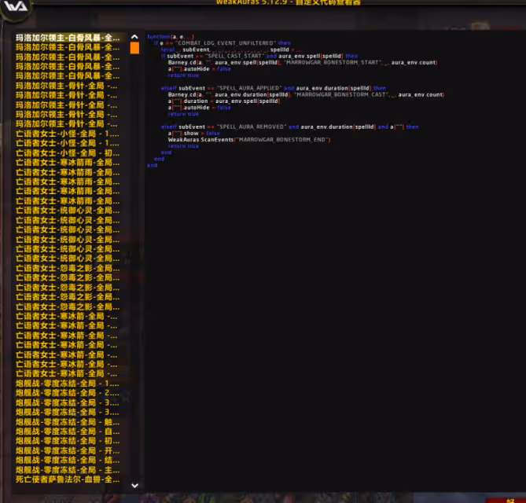This screenshot has height=503, width=526.
Task: Click code text "SPELL_AURA_APPLIED"
Action: coord(249,88)
